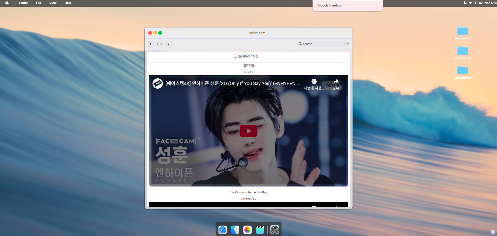This screenshot has width=497, height=236.
Task: Toggle the moon Do Not Disturb icon
Action: (465, 3)
